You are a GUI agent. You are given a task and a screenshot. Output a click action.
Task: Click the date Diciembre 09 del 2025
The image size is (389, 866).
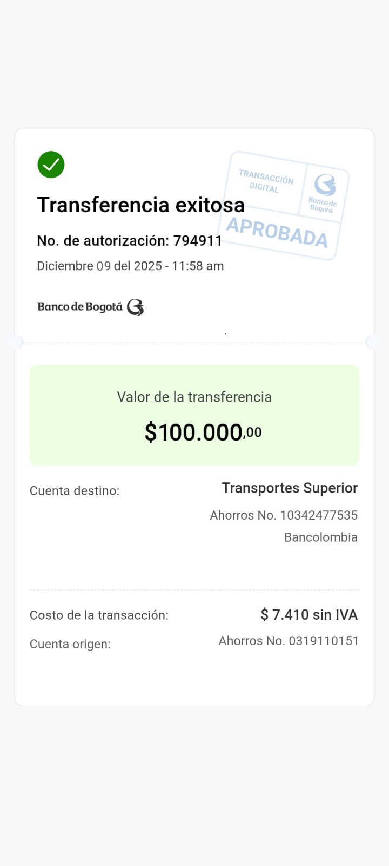99,266
